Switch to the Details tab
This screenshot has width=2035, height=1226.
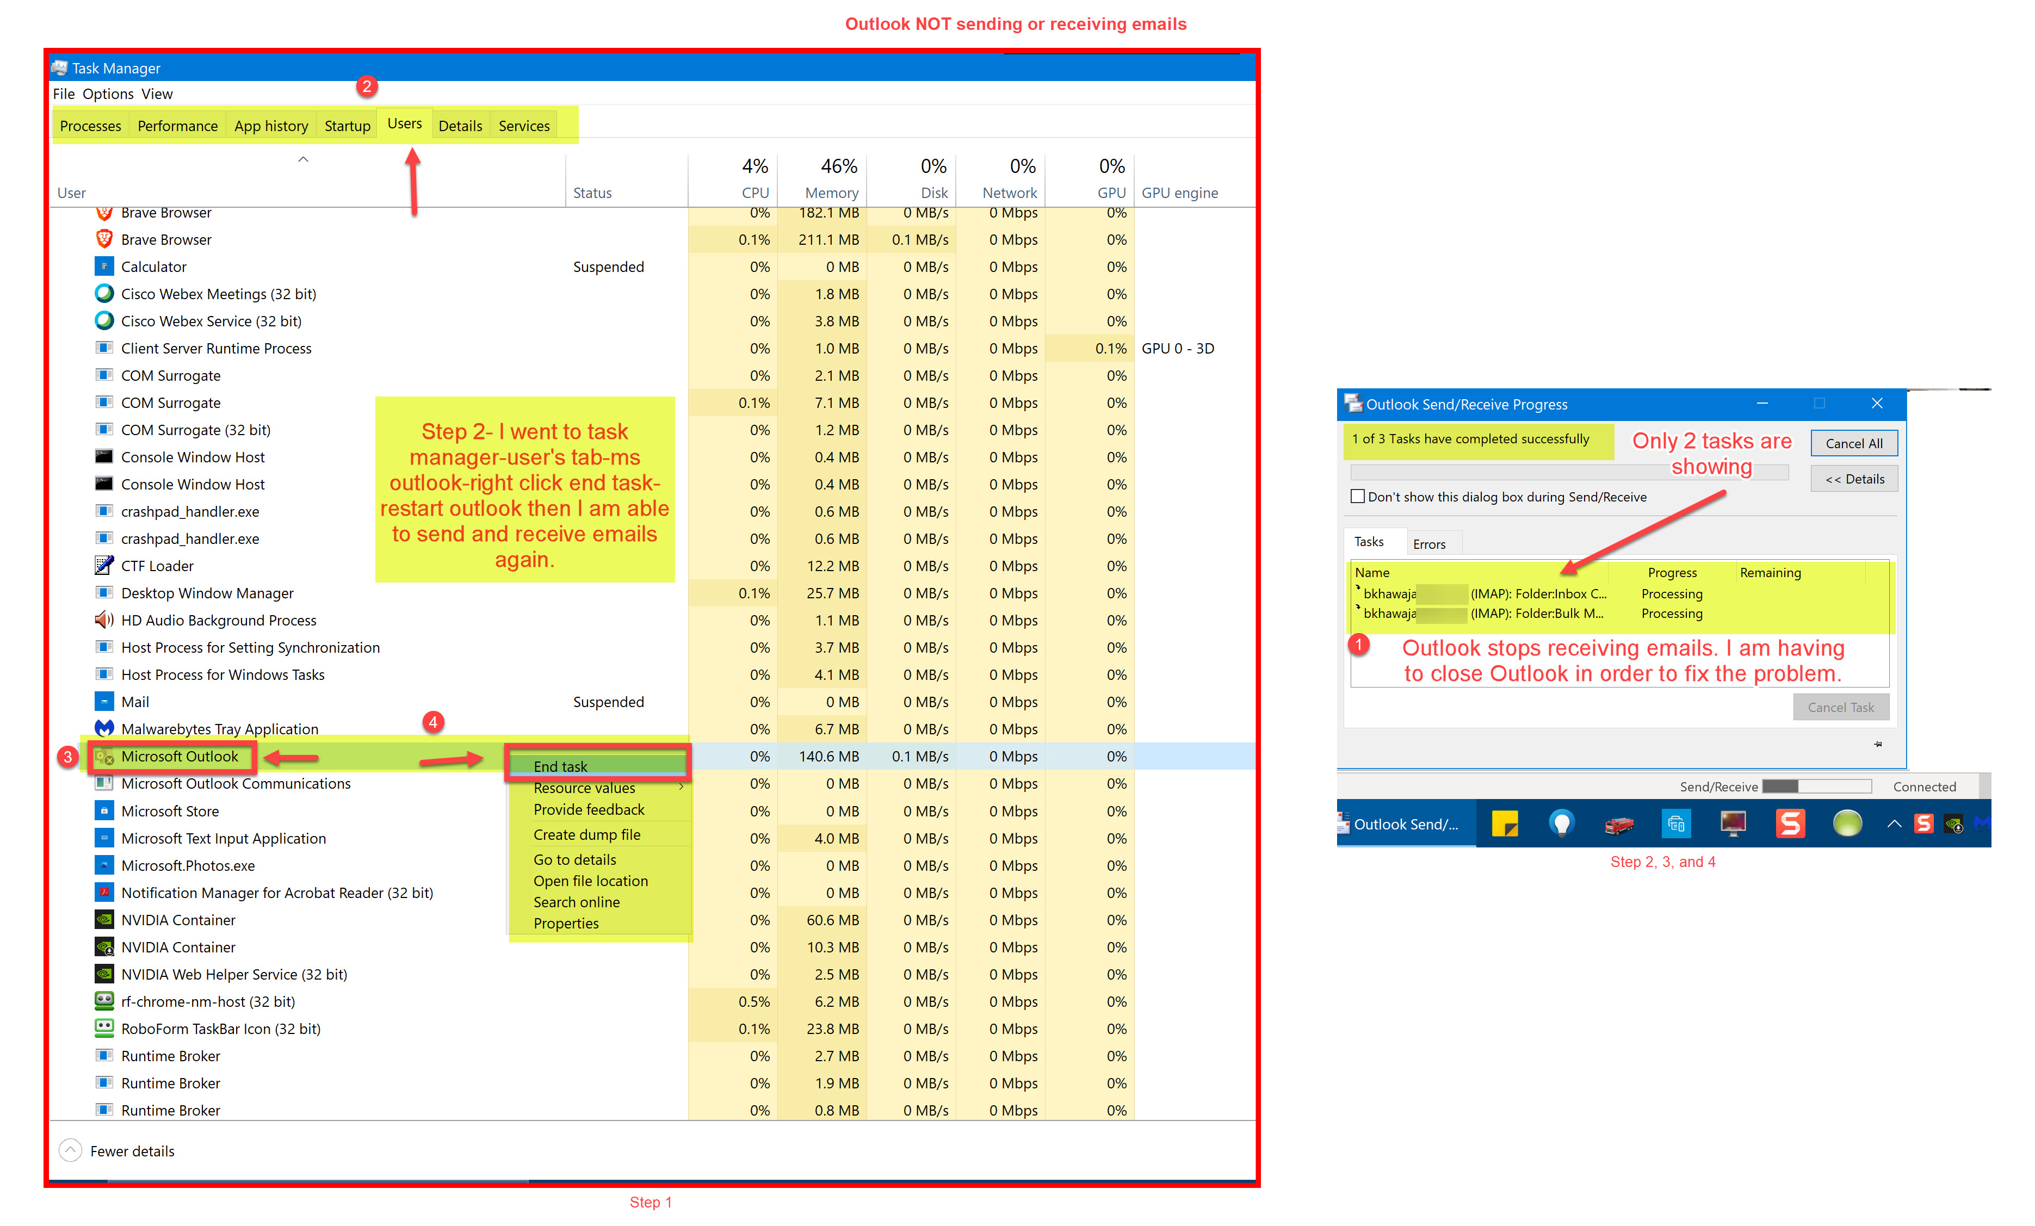pos(460,126)
